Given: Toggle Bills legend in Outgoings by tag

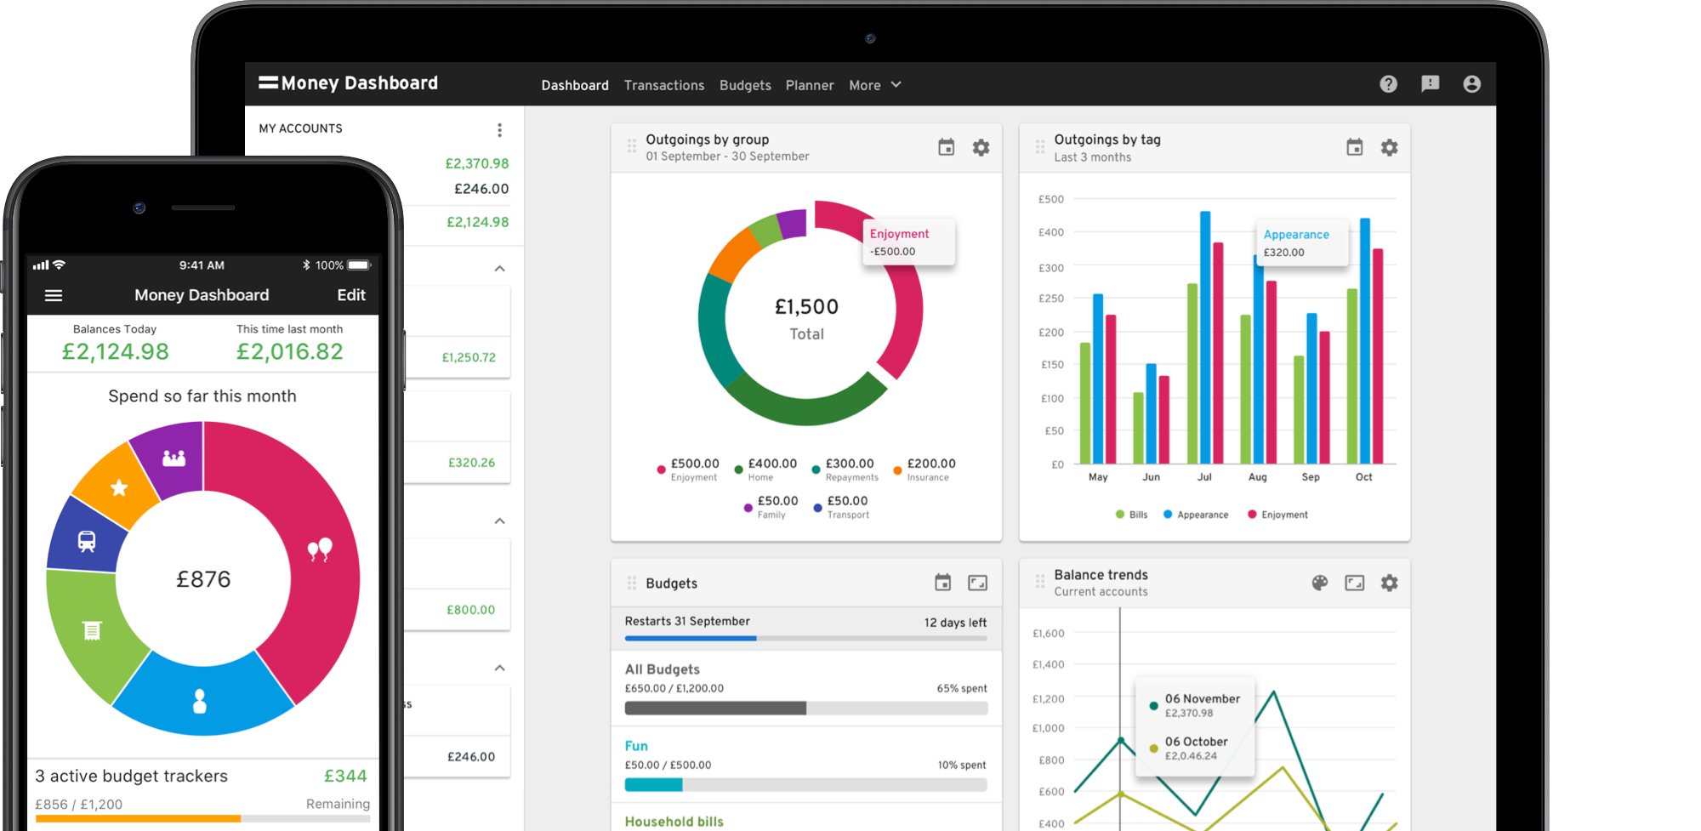Looking at the screenshot, I should point(1132,515).
